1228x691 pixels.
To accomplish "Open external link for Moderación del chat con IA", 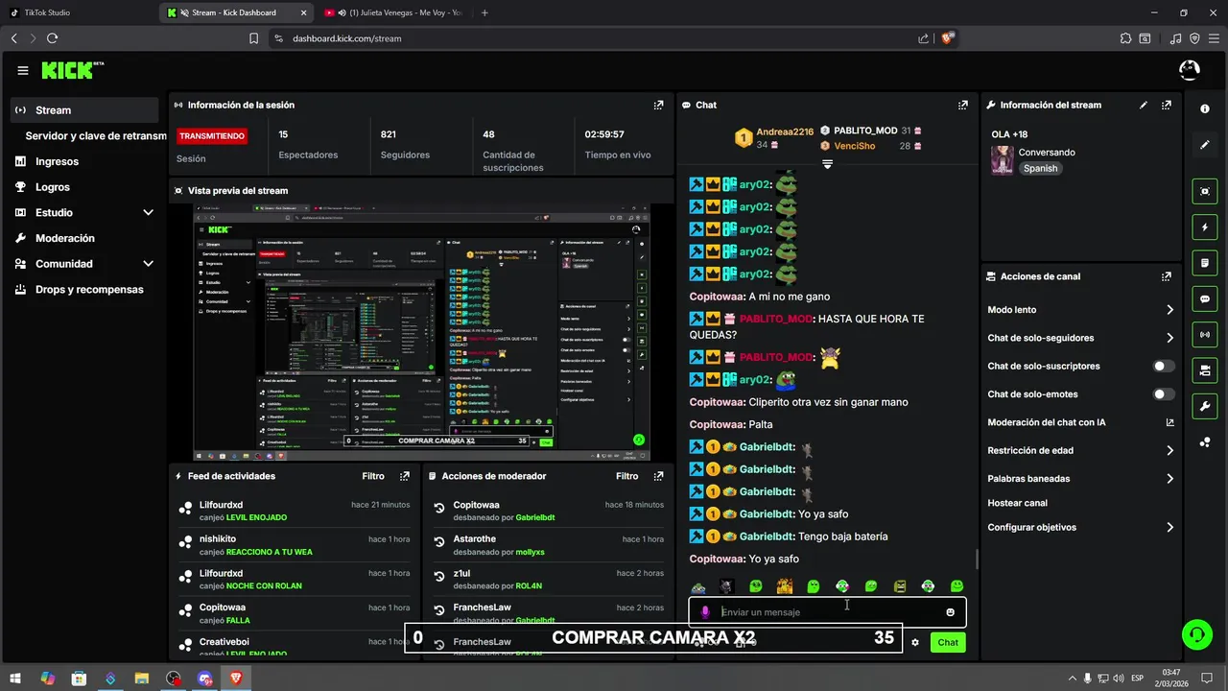I will tap(1169, 422).
